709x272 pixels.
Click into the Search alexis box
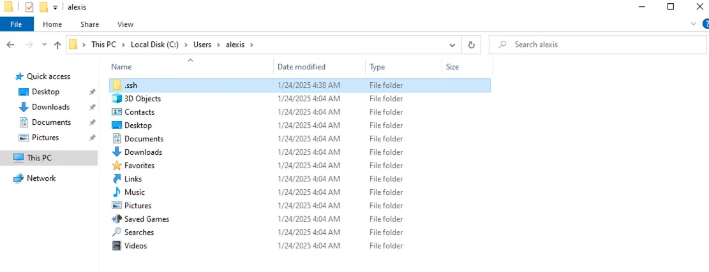coord(598,45)
